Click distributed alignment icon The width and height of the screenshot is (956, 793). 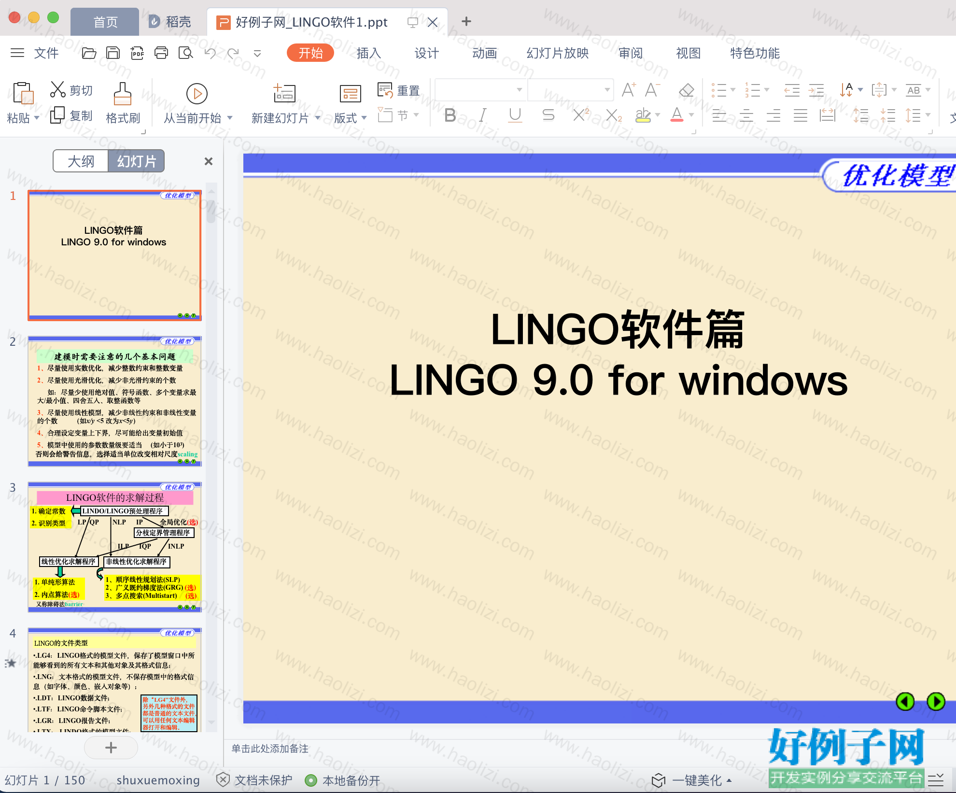click(x=827, y=115)
